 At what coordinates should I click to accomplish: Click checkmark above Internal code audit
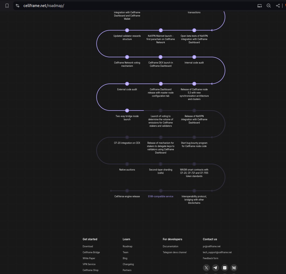194,57
